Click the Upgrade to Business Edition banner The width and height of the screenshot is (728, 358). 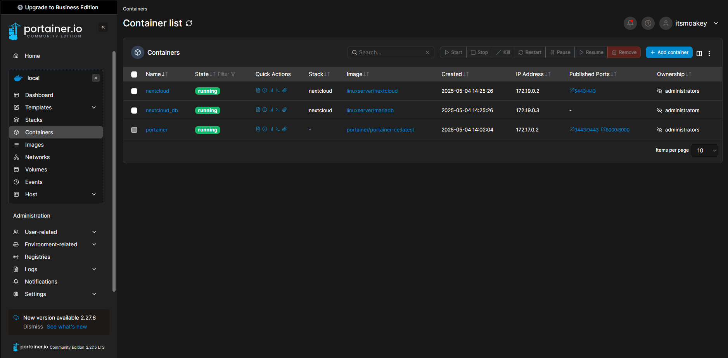58,7
